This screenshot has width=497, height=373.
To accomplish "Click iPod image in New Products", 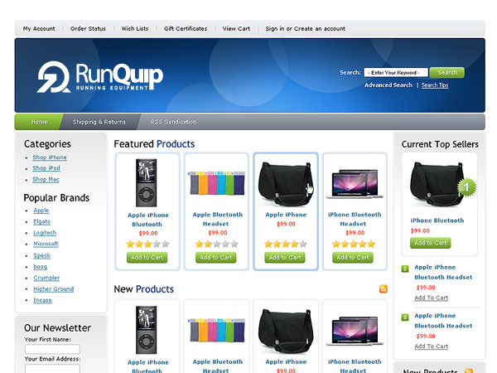I will [x=146, y=330].
